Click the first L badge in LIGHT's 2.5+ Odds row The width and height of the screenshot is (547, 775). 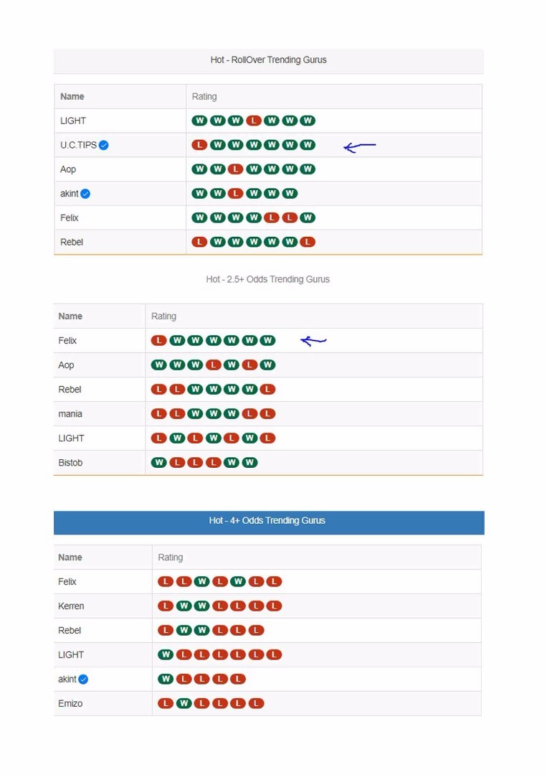[159, 438]
